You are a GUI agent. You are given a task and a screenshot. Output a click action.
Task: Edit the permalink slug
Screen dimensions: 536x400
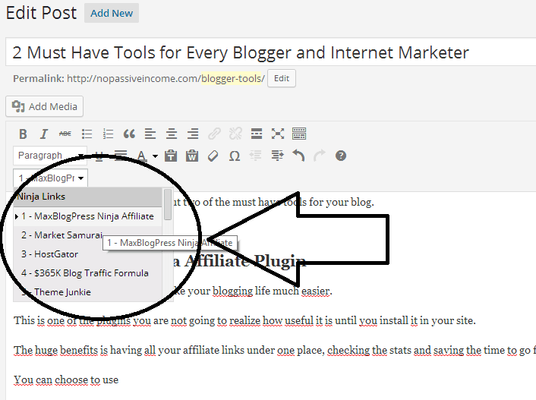[x=282, y=78]
